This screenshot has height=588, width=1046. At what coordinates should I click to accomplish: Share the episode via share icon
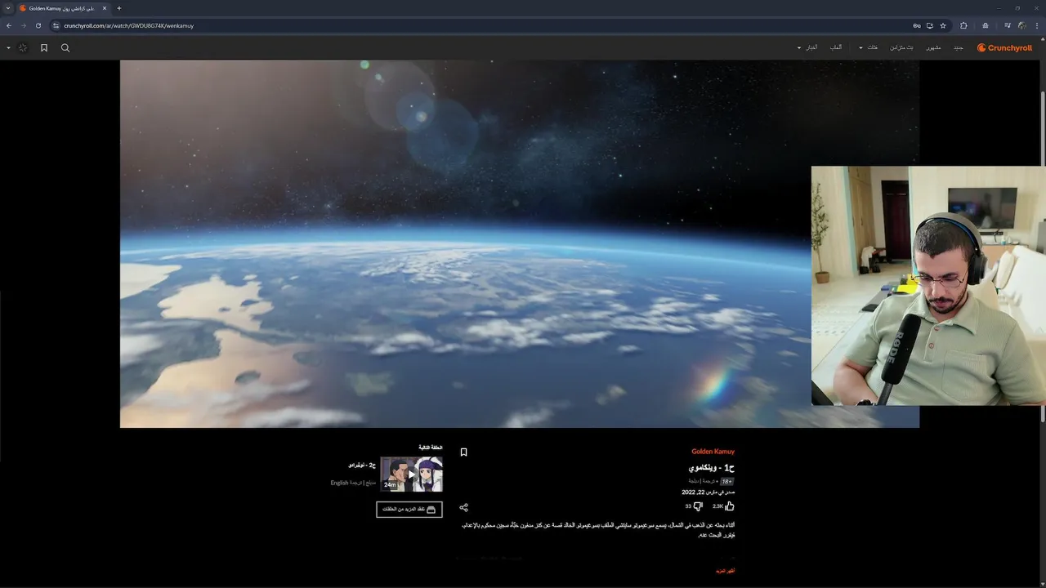pyautogui.click(x=463, y=507)
